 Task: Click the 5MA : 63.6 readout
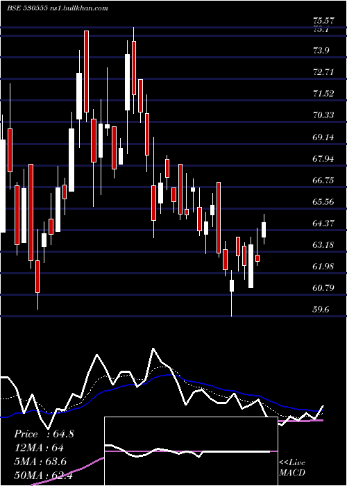point(40,462)
